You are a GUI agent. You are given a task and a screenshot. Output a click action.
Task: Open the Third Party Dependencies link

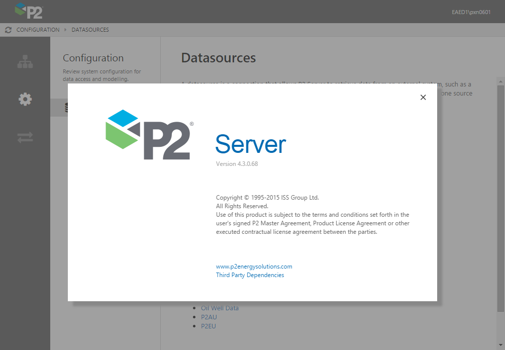[x=250, y=275]
